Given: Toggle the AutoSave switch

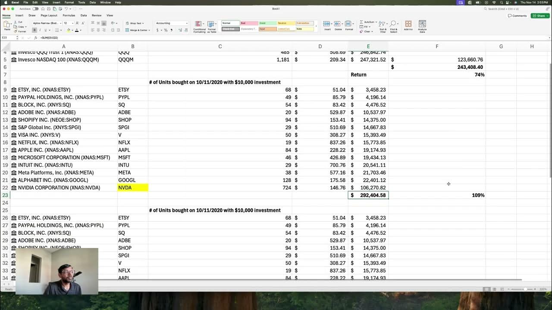Looking at the screenshot, I should (x=35, y=9).
